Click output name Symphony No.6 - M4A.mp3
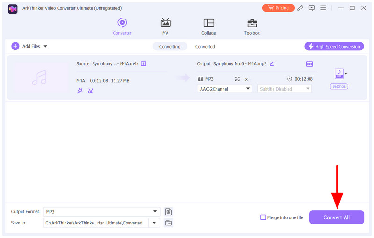Image resolution: width=374 pixels, height=238 pixels. coord(240,63)
